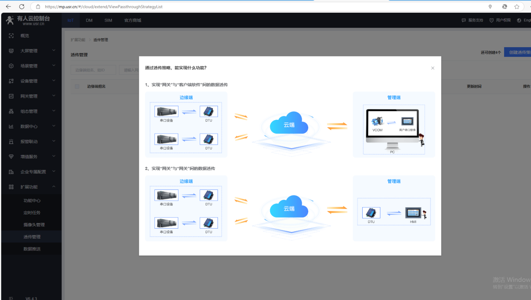Viewport: 531px width, 300px height.
Task: Click the 设备管理 sidebar icon
Action: pyautogui.click(x=11, y=81)
